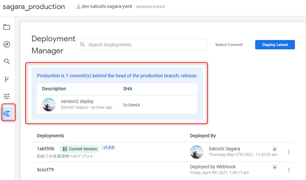Click the user icon beside dev-satoshi-sagara-ywnt
Image resolution: width=306 pixels, height=180 pixels.
[x=78, y=7]
